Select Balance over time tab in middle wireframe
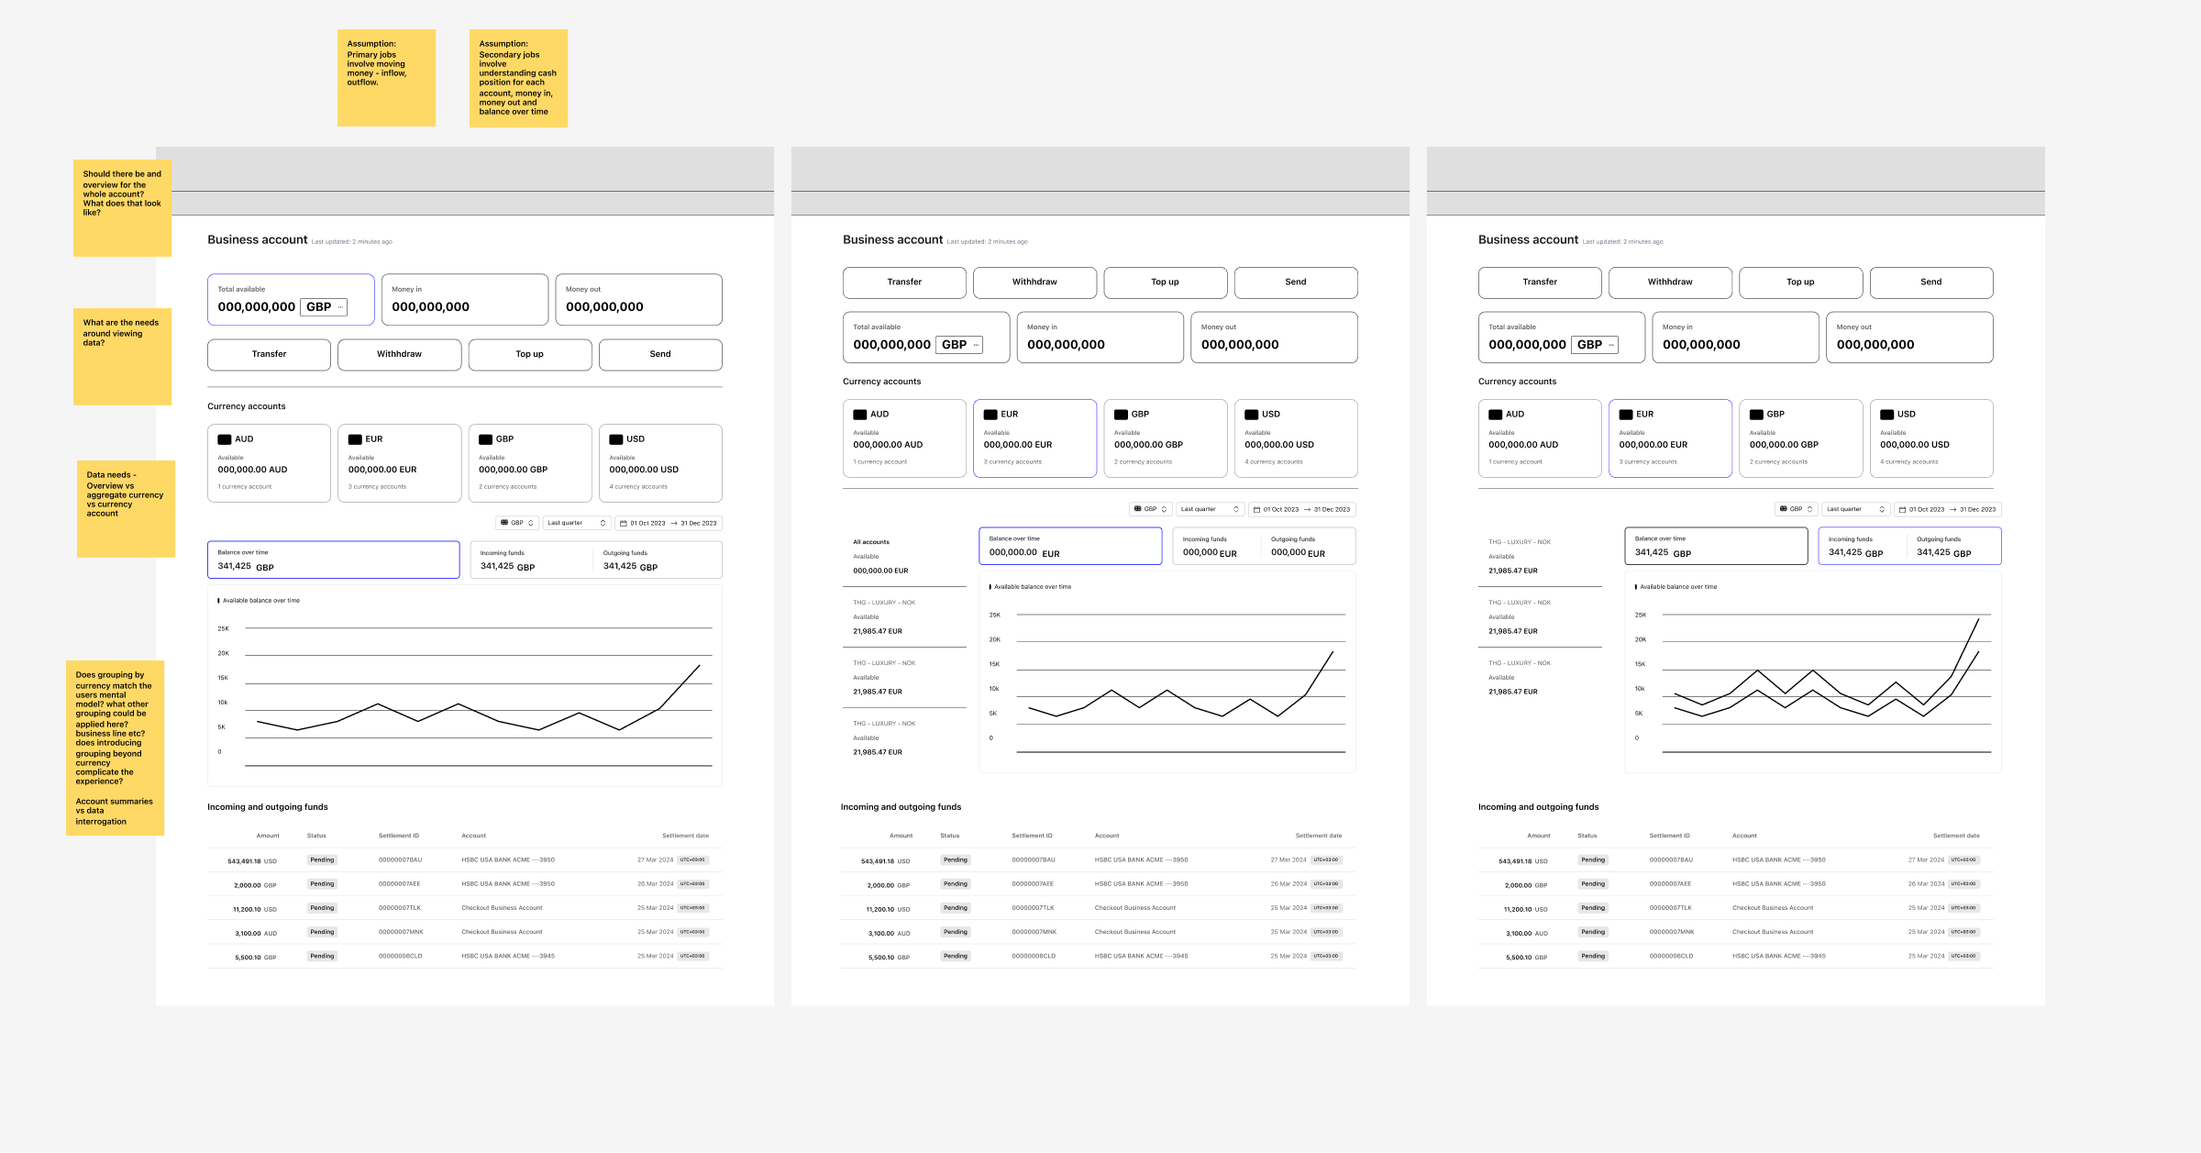This screenshot has height=1153, width=2201. tap(1070, 546)
